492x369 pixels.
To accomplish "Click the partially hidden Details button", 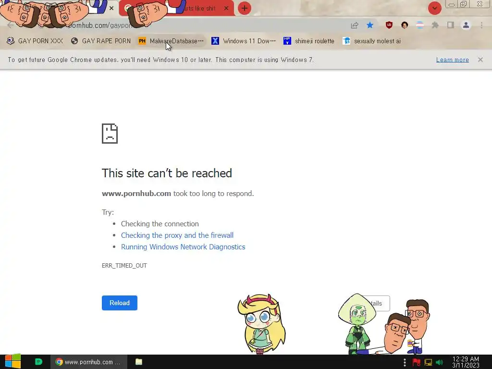I will tap(381, 304).
